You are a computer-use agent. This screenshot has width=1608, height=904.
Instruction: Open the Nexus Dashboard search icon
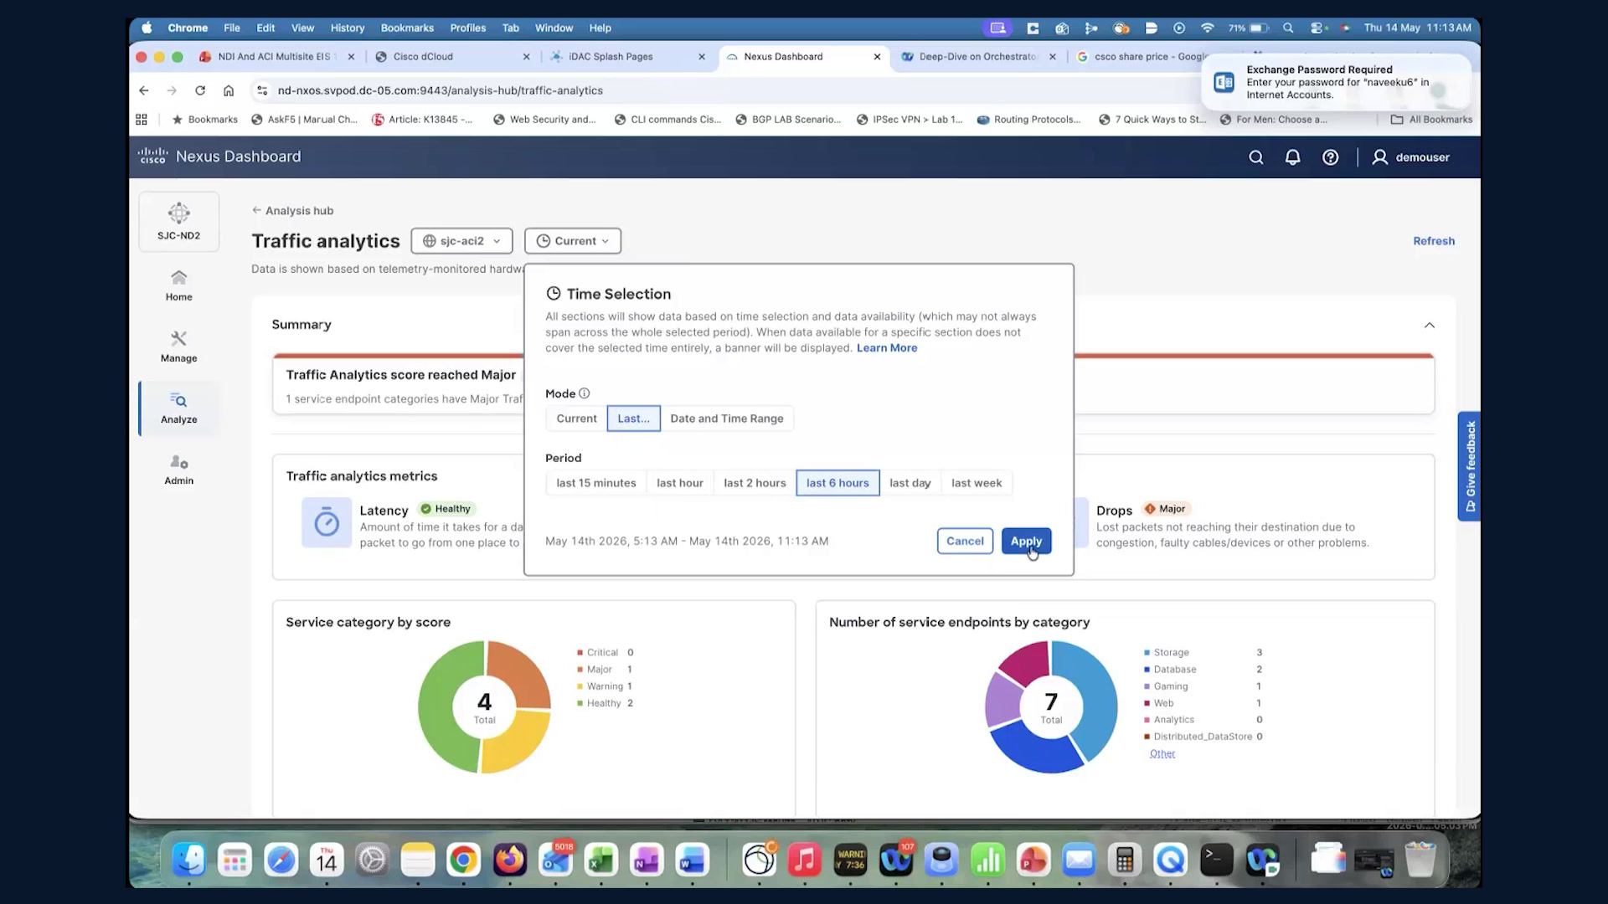[1255, 157]
